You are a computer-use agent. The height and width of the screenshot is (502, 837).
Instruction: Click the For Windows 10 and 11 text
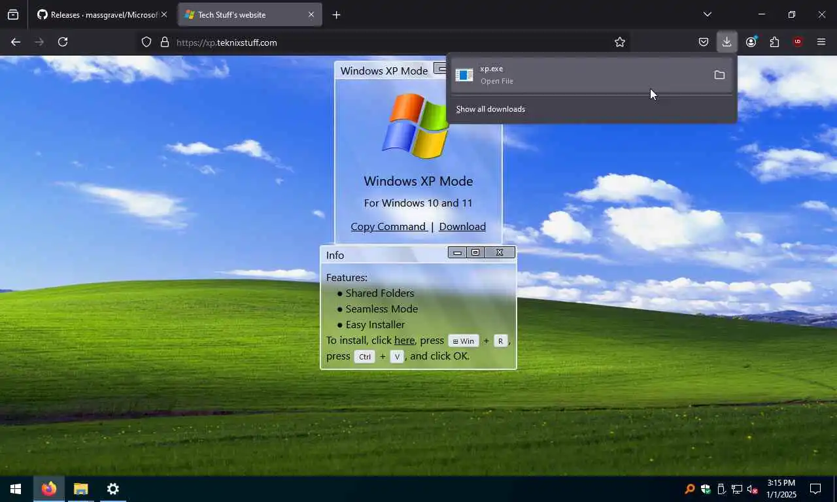(418, 203)
